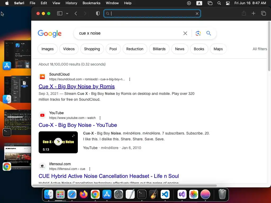Click the Google logo
This screenshot has height=203, width=271.
point(49,34)
